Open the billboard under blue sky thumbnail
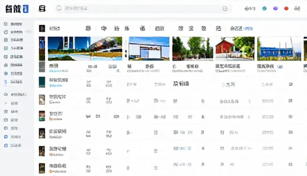The width and height of the screenshot is (307, 176). click(x=149, y=49)
